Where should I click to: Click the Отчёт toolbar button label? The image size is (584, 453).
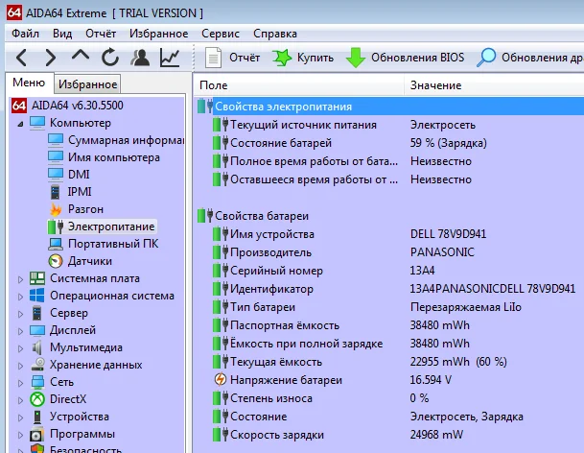[x=245, y=58]
